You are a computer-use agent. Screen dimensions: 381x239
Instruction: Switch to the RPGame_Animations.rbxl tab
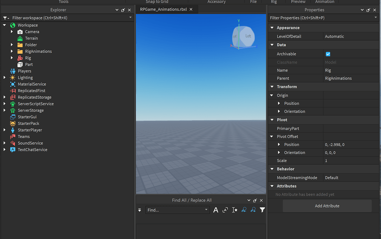tap(164, 9)
